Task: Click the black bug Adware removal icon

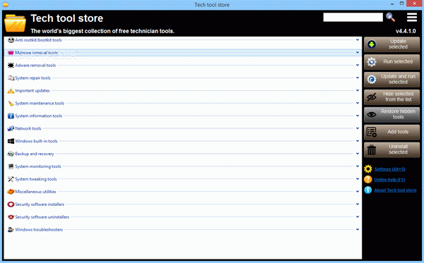Action: (11, 66)
